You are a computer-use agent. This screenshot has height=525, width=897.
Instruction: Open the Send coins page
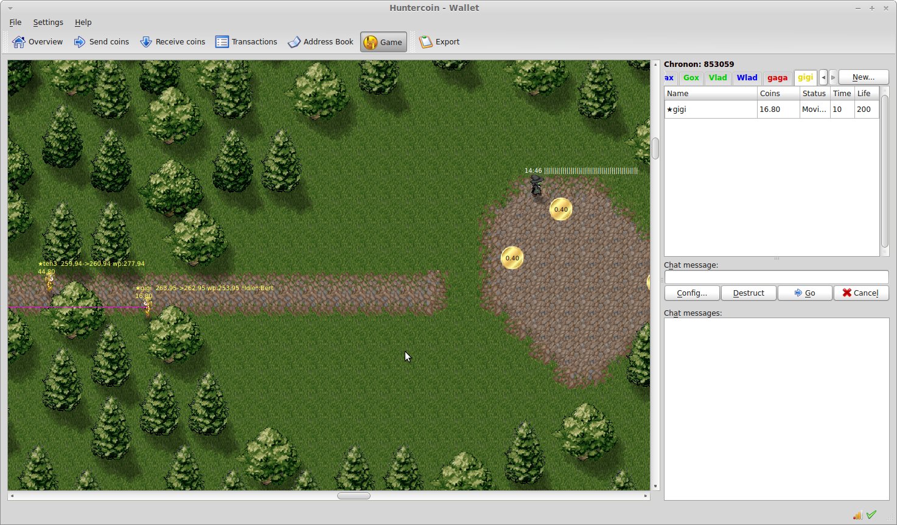click(102, 42)
